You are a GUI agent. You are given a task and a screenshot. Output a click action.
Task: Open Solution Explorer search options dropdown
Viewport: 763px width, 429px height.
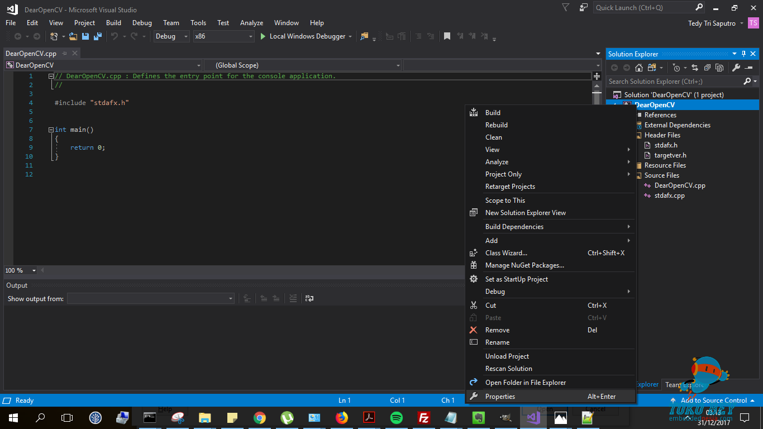click(756, 82)
